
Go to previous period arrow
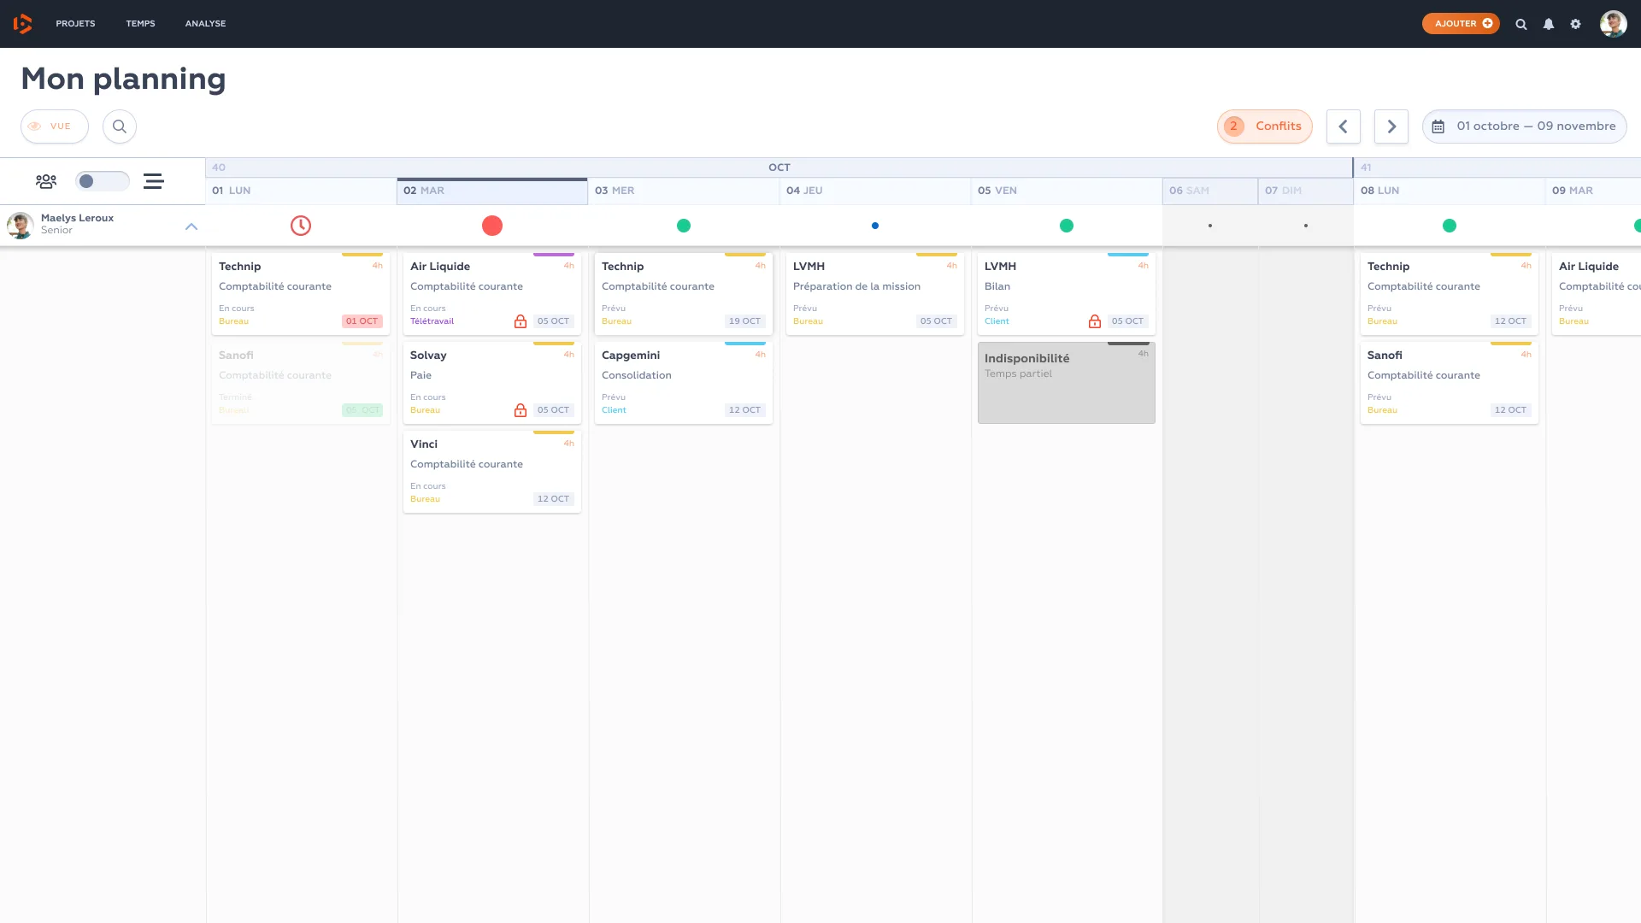tap(1344, 126)
